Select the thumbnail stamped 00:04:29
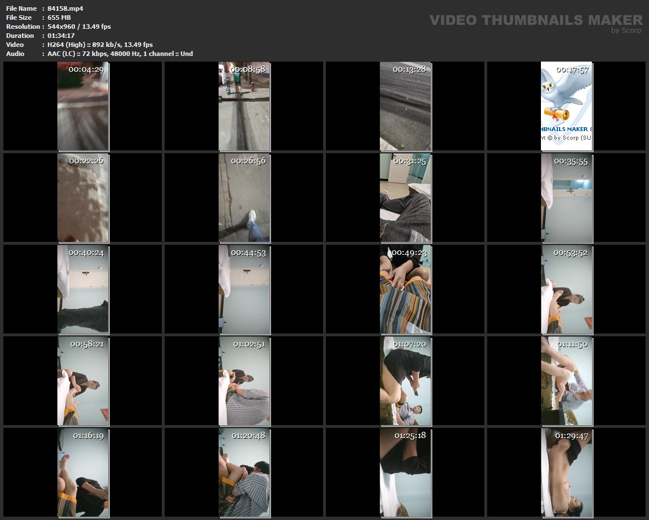 pyautogui.click(x=83, y=106)
